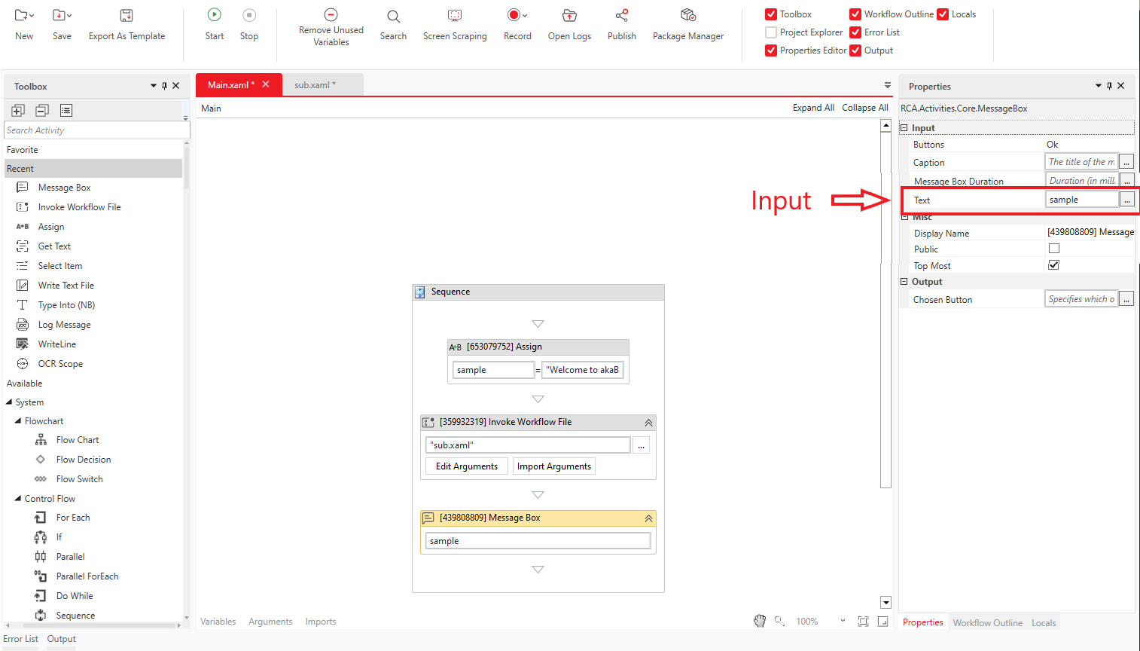Open the Variables tab
The height and width of the screenshot is (651, 1140).
coord(218,622)
